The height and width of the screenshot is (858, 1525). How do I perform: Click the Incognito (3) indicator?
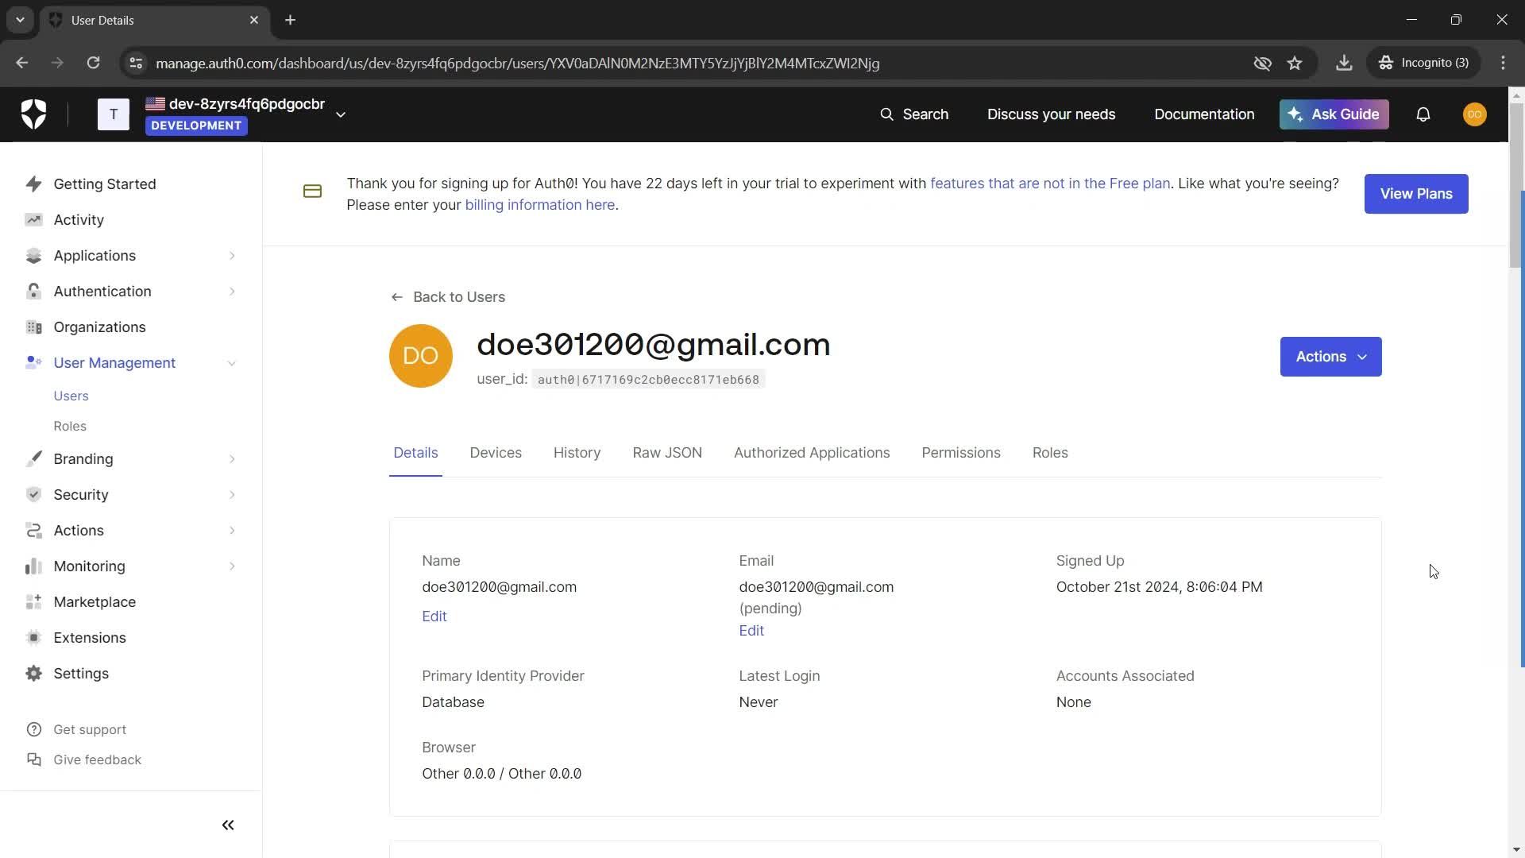tap(1423, 63)
